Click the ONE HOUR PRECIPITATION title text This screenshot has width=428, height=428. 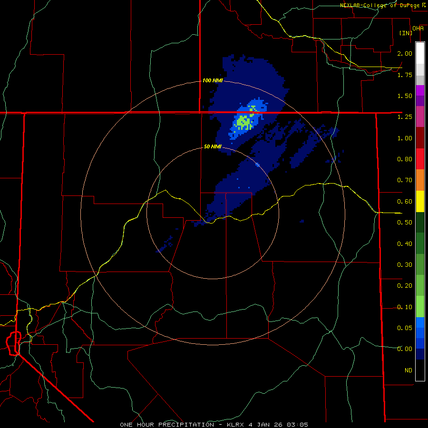pos(167,425)
